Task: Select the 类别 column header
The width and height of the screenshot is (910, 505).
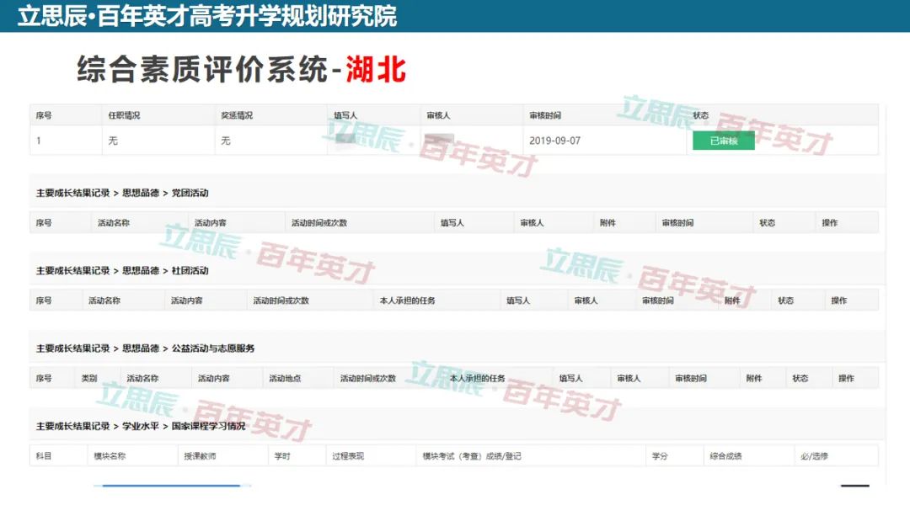Action: (89, 378)
